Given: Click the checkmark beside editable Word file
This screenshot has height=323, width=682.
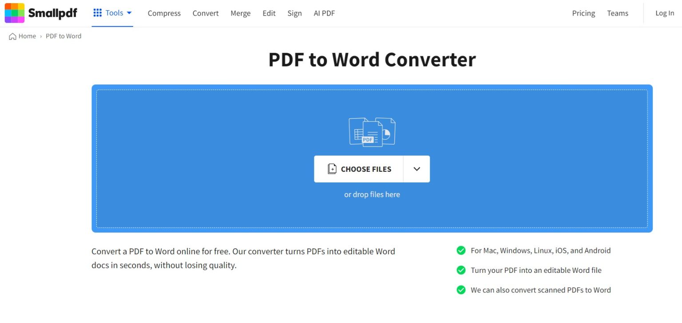Looking at the screenshot, I should click(461, 270).
